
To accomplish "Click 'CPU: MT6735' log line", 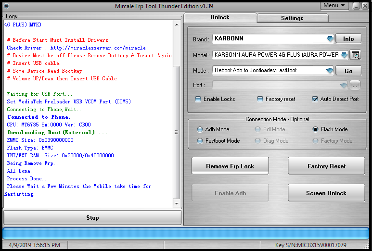I will tap(49, 125).
